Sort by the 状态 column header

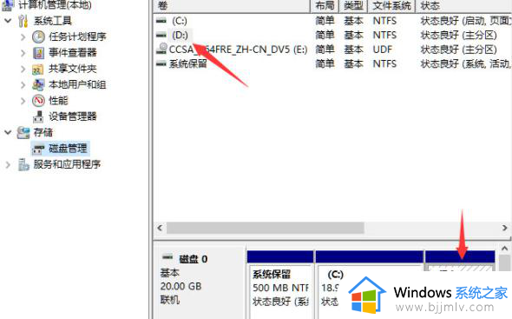click(463, 5)
